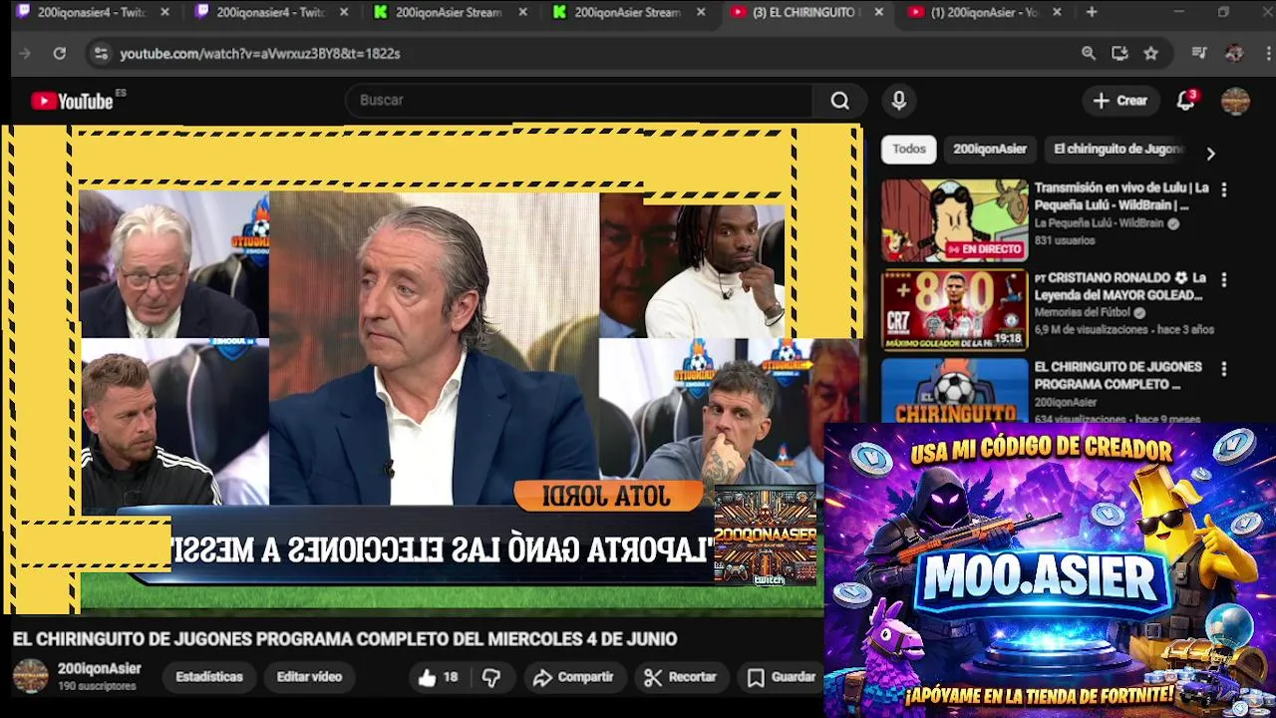
Task: Click EL CHIRINGUITO DE JUGONES PROGRAMA COMPLETO suggestion title
Action: point(1117,376)
